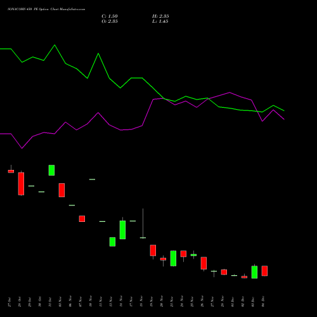Select the open value O: 2.35

(110, 21)
